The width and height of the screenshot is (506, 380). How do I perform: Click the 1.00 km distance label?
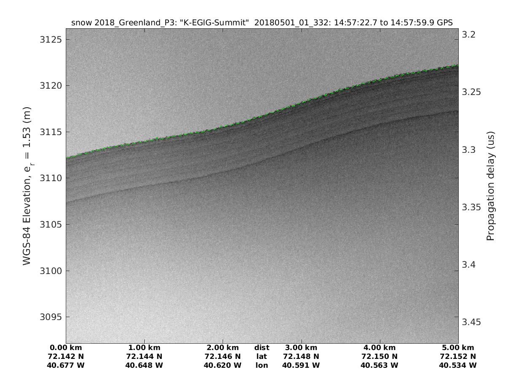click(144, 348)
